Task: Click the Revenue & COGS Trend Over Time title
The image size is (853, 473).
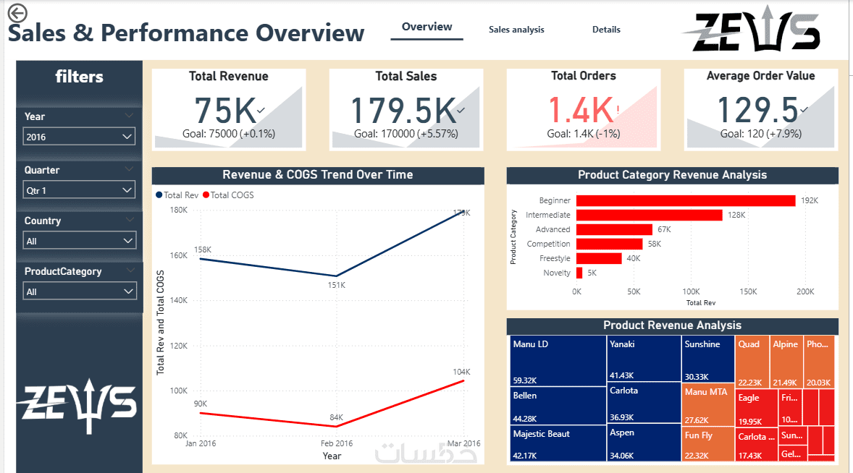Action: click(x=318, y=175)
